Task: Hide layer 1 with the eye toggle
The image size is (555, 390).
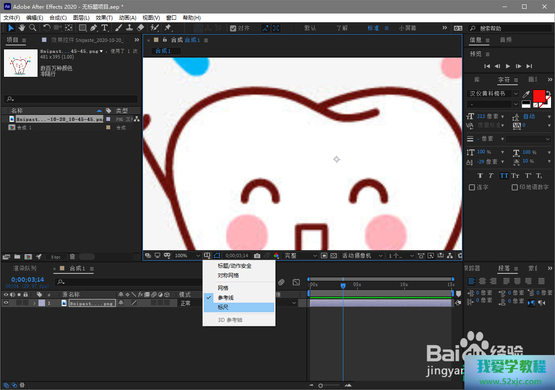Action: [x=6, y=303]
